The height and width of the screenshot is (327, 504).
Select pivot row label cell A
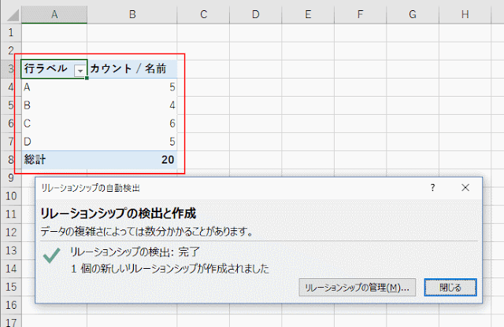click(x=54, y=87)
